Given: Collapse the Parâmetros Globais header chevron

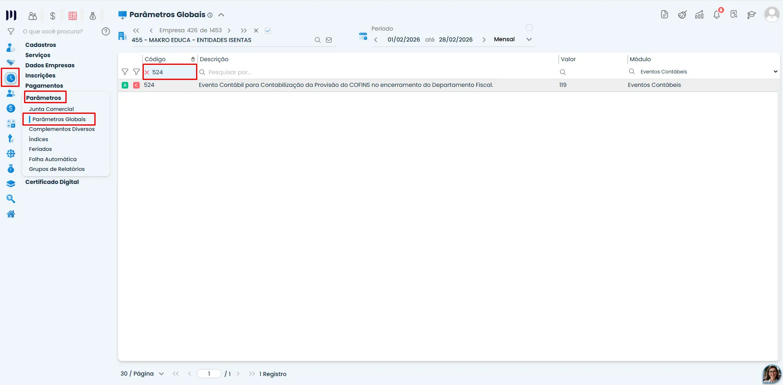Looking at the screenshot, I should coord(221,15).
